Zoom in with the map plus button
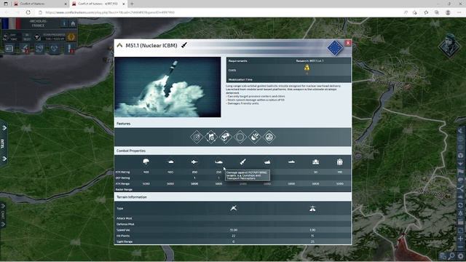This screenshot has width=466, height=262. pyautogui.click(x=460, y=239)
